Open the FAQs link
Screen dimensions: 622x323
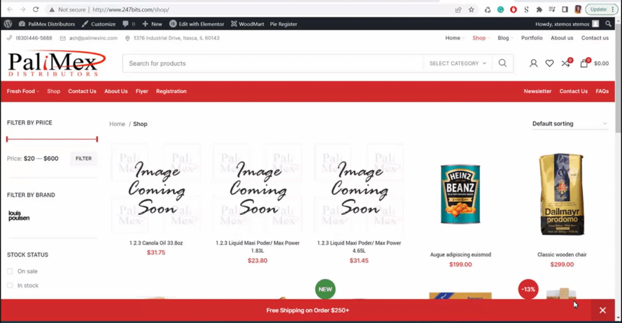click(601, 91)
